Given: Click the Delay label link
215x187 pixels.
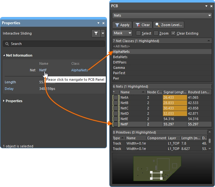Looking at the screenshot, I should click(9, 89).
